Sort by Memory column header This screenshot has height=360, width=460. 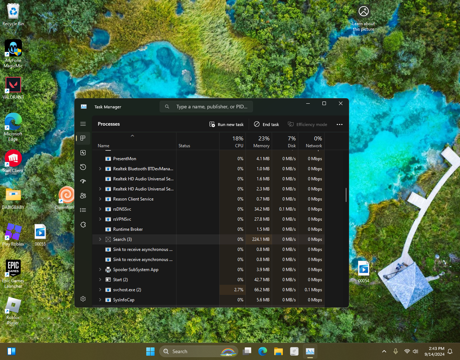pyautogui.click(x=259, y=141)
